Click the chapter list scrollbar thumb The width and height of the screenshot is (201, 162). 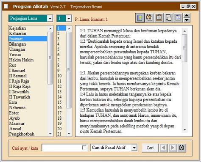tap(69, 70)
